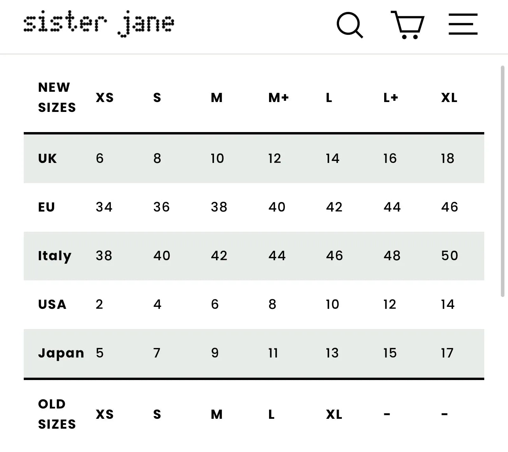Select the EU row label
This screenshot has width=508, height=452.
click(x=46, y=207)
